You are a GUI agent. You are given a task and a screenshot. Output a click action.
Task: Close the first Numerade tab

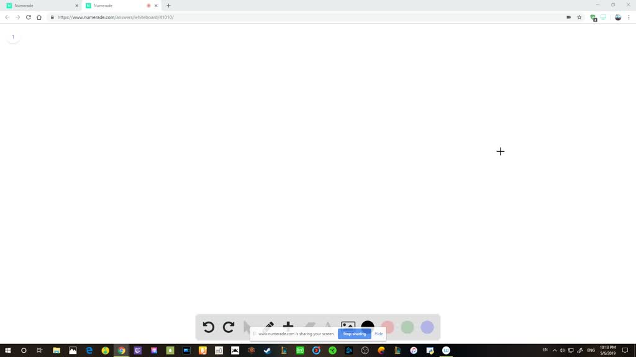(76, 6)
